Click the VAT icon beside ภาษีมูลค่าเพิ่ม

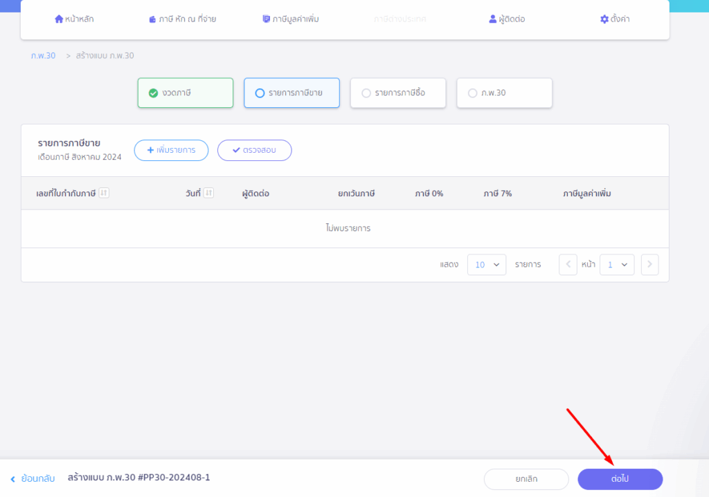coord(267,19)
